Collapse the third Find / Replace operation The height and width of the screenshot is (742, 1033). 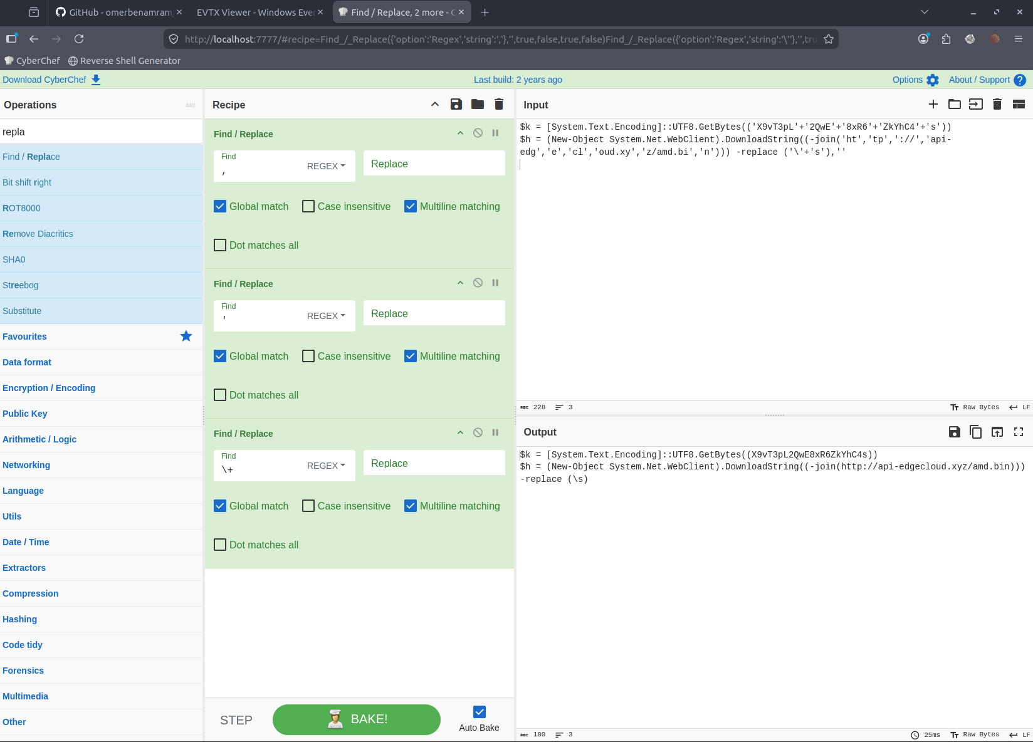[x=460, y=432]
